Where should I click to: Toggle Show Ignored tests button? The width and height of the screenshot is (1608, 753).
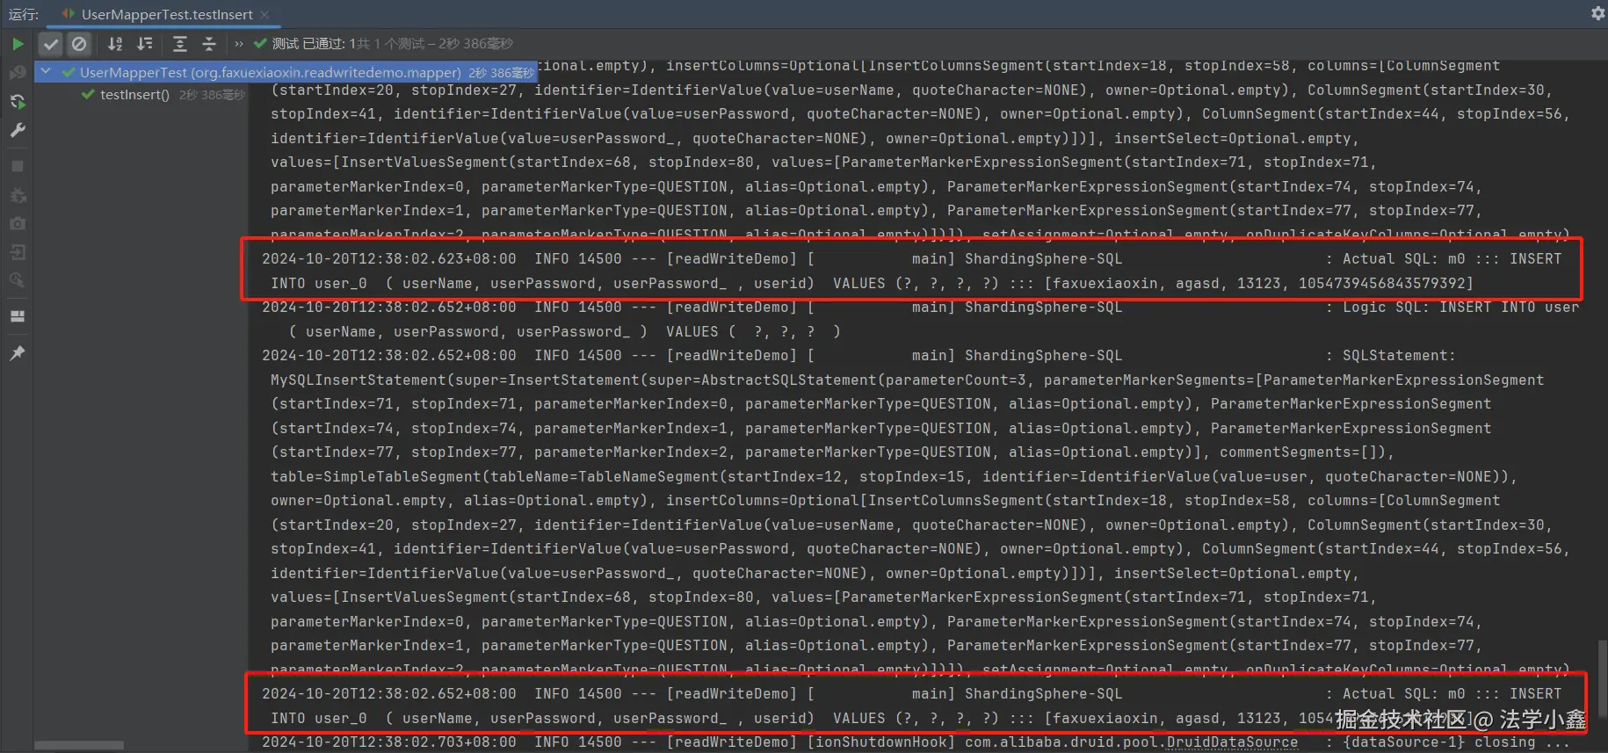pyautogui.click(x=79, y=44)
